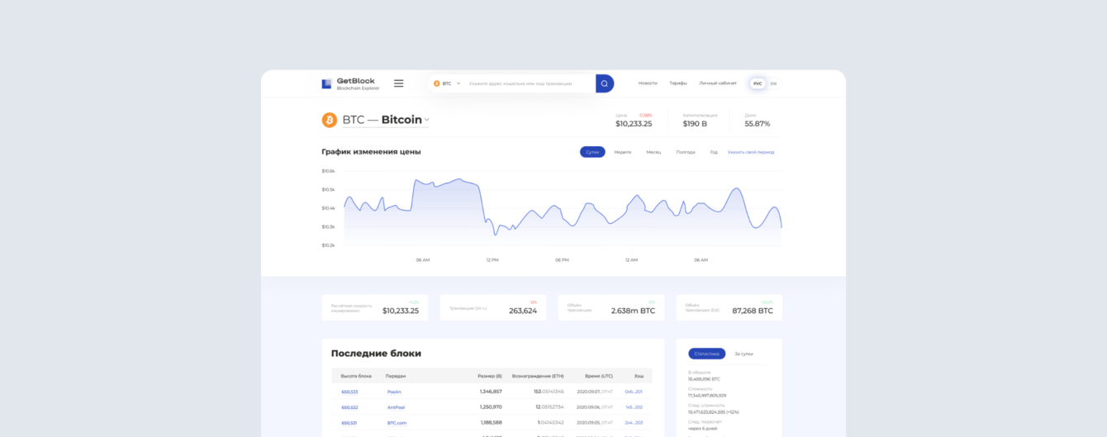The image size is (1107, 437).
Task: Click the 87,268 BTC value
Action: 753,311
